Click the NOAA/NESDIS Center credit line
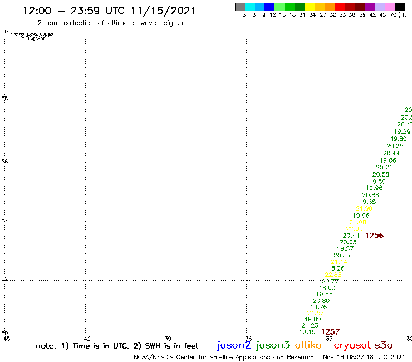Screen dimensions: 412x362 (x=224, y=357)
